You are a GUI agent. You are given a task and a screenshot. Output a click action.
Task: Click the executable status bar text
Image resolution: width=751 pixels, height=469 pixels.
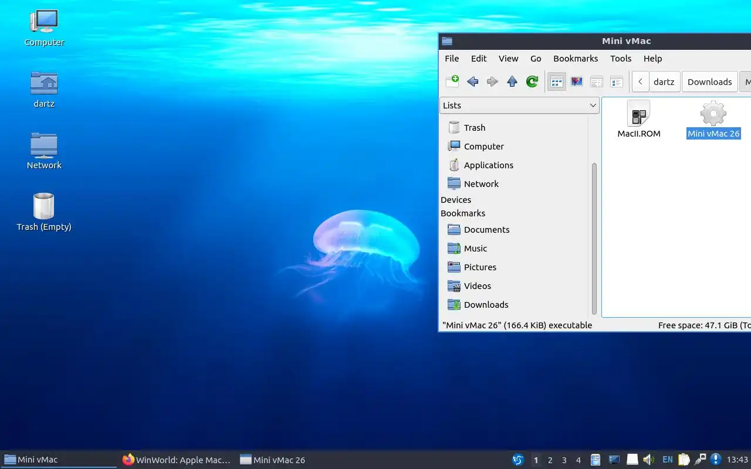517,325
